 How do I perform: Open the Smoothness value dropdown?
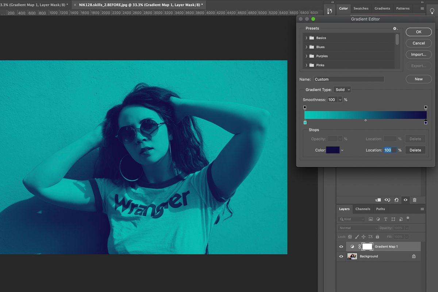340,100
